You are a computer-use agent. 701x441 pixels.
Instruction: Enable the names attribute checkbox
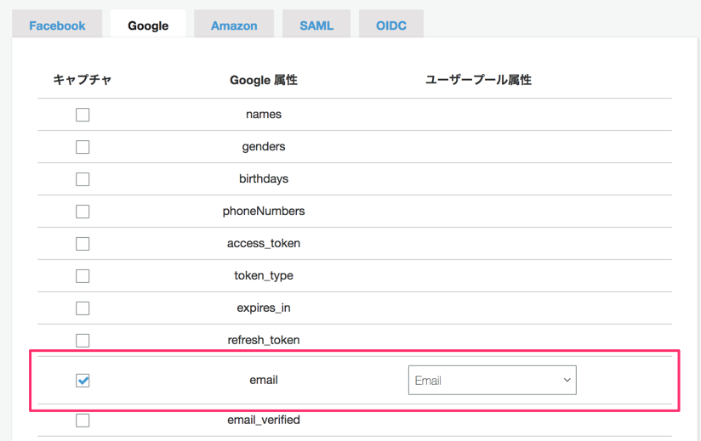pyautogui.click(x=83, y=115)
